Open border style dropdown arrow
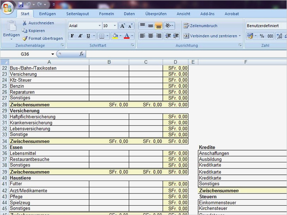 click(107, 36)
